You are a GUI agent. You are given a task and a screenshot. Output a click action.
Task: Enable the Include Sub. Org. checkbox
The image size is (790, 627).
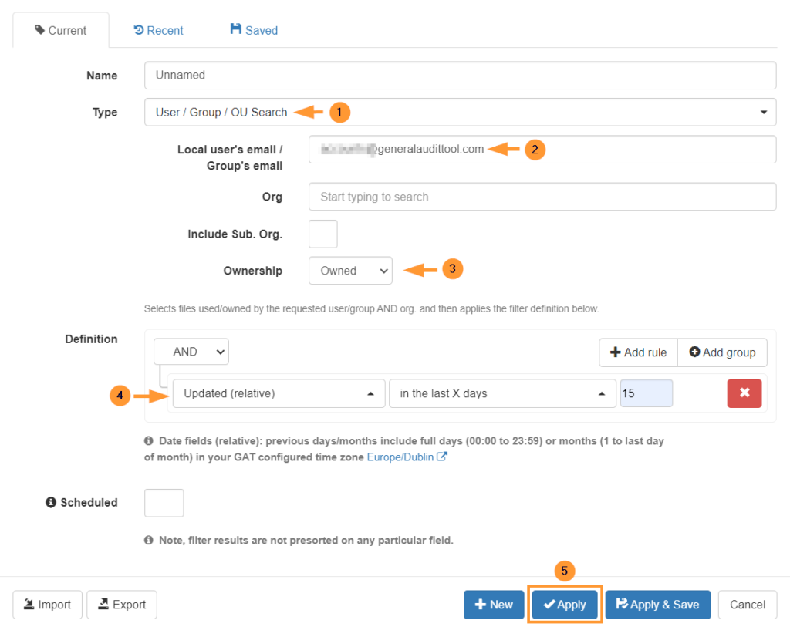pos(322,234)
